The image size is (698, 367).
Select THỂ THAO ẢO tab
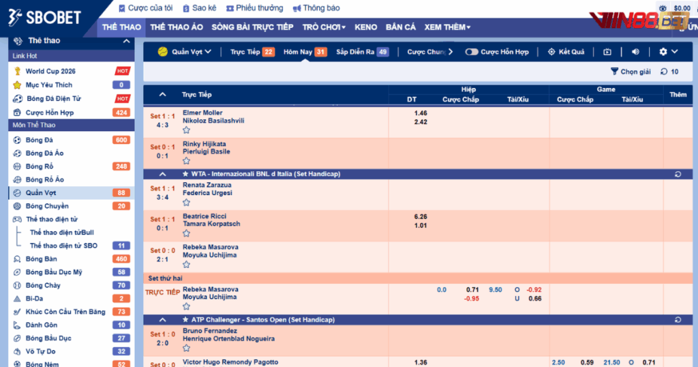pos(177,27)
